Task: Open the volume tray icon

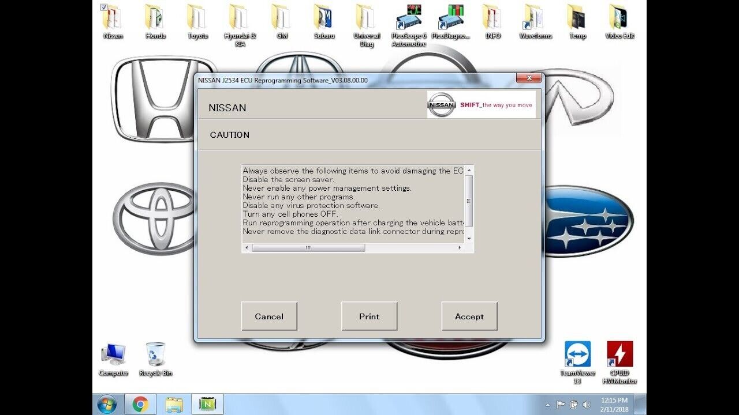Action: [x=587, y=405]
